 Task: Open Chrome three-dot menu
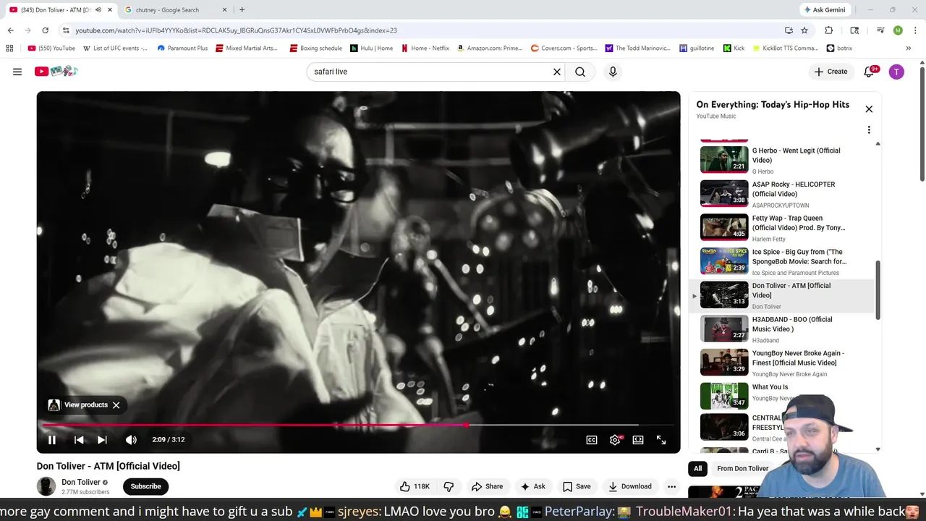tap(914, 30)
